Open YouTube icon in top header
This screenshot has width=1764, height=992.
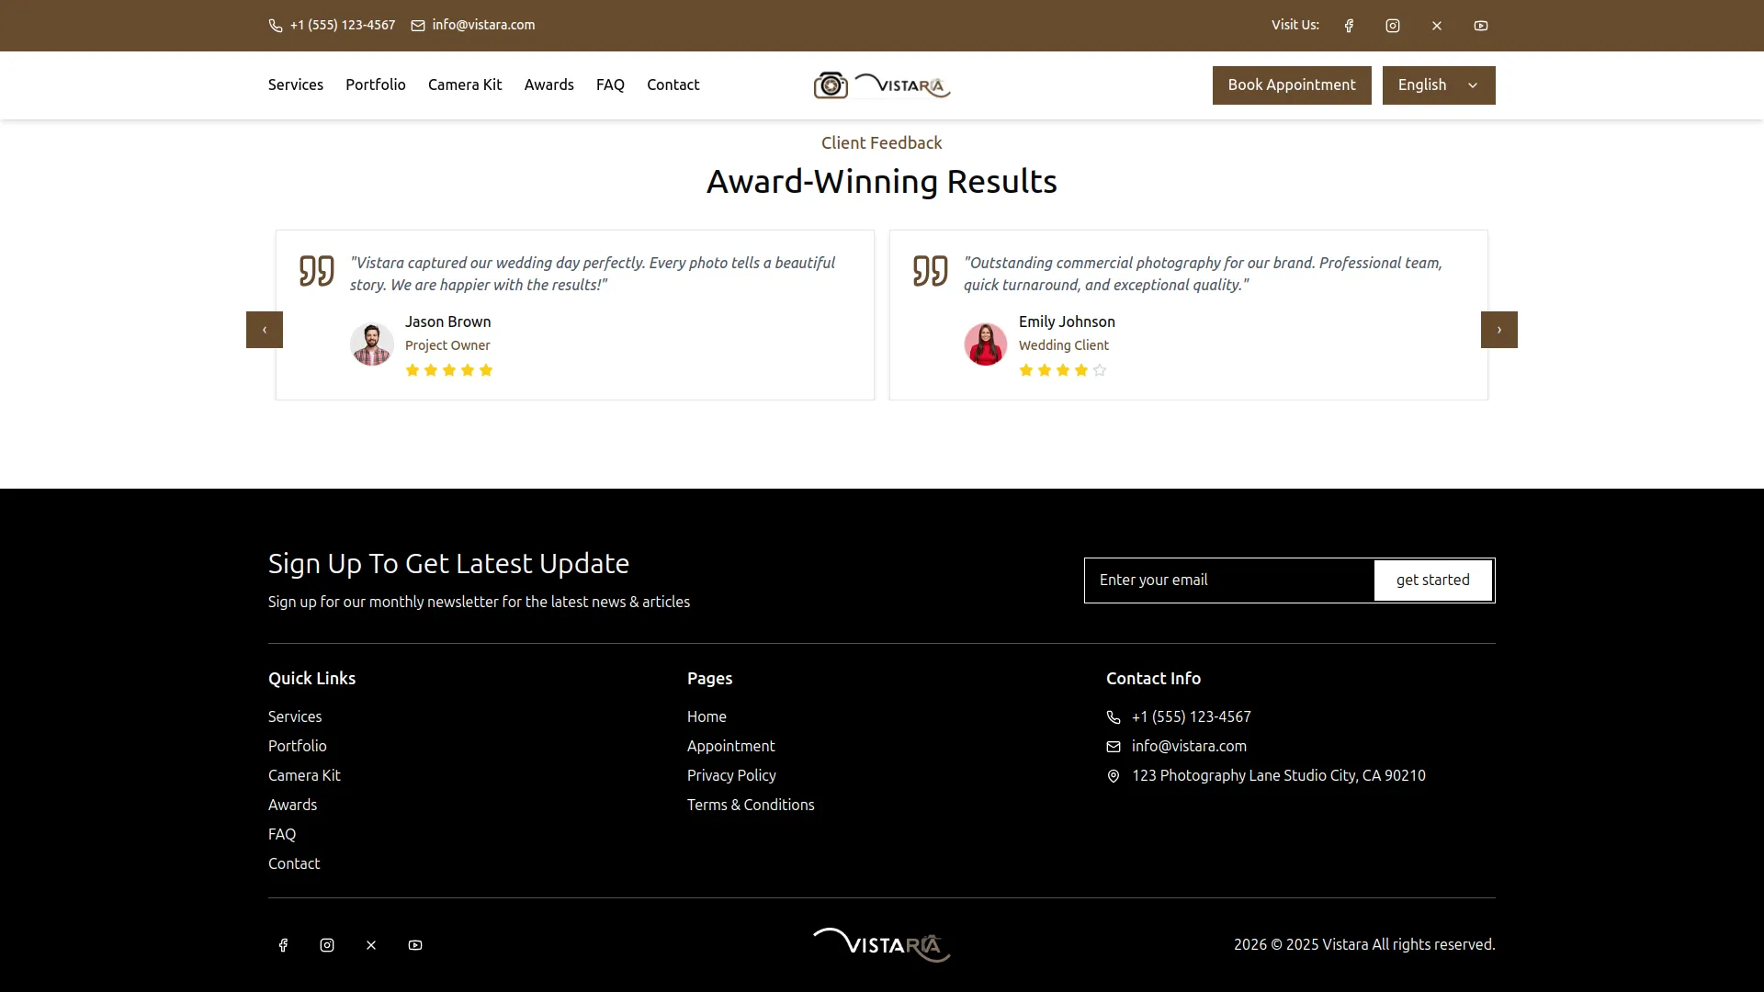coord(1481,26)
